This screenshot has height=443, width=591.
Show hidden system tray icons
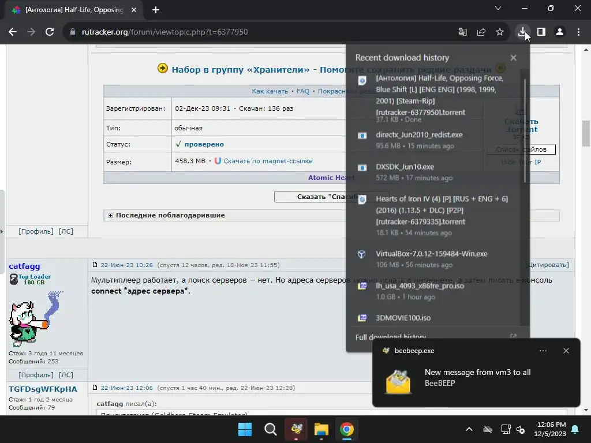(x=469, y=429)
